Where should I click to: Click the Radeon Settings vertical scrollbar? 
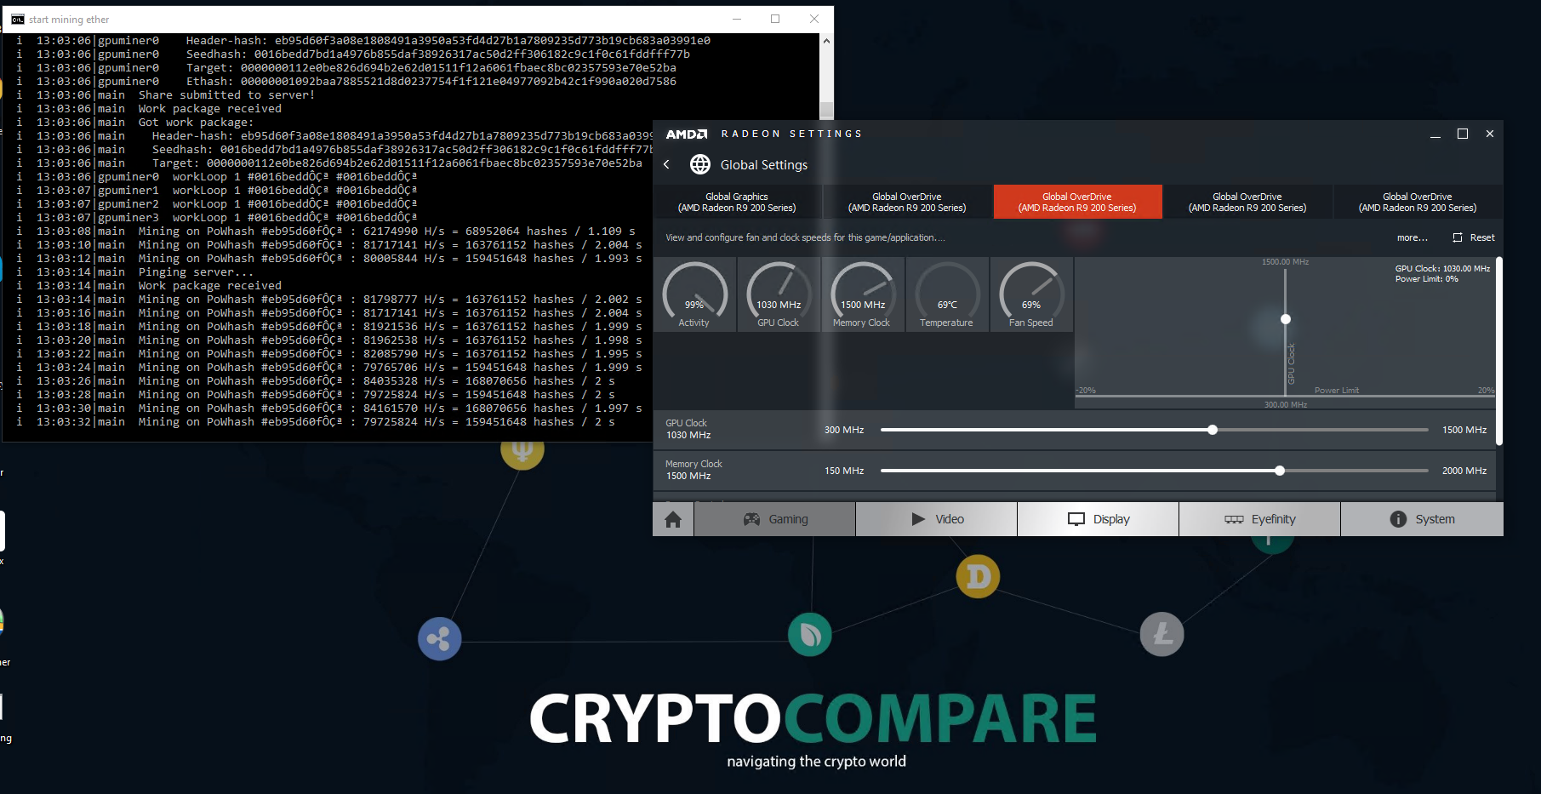[x=1499, y=351]
